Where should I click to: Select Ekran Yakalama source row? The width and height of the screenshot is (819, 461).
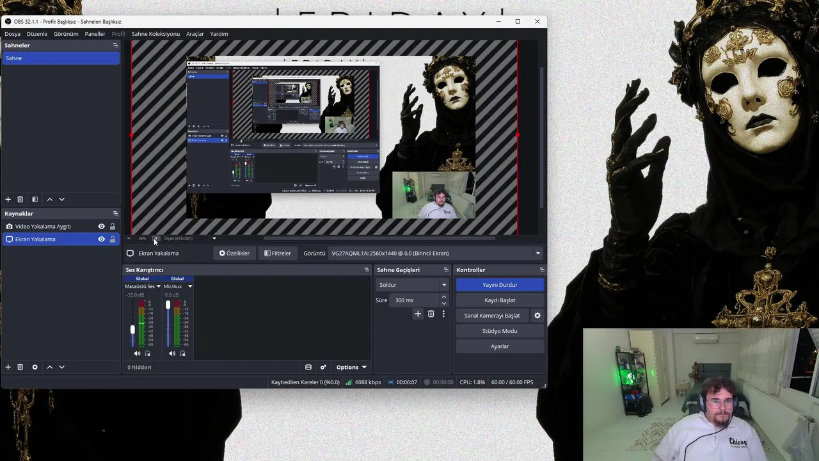point(61,239)
